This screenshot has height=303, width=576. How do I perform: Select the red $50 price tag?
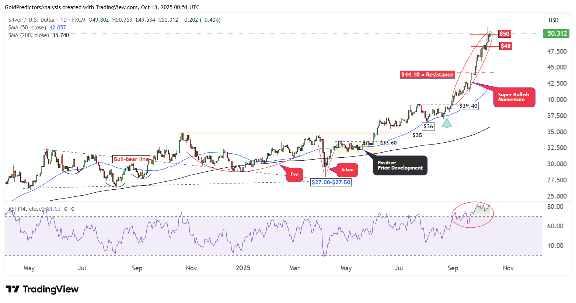[x=504, y=34]
